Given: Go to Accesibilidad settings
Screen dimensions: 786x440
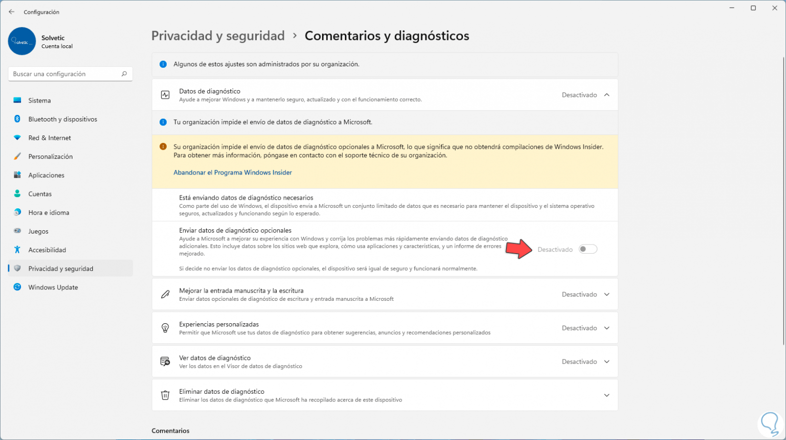Looking at the screenshot, I should (71, 249).
